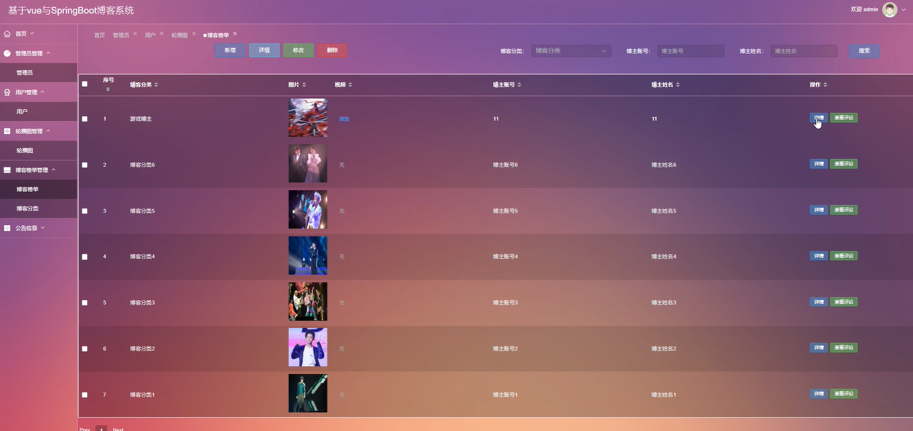View 详情 for the 博主账号6 row
Screen dimensions: 913x431
pyautogui.click(x=819, y=163)
